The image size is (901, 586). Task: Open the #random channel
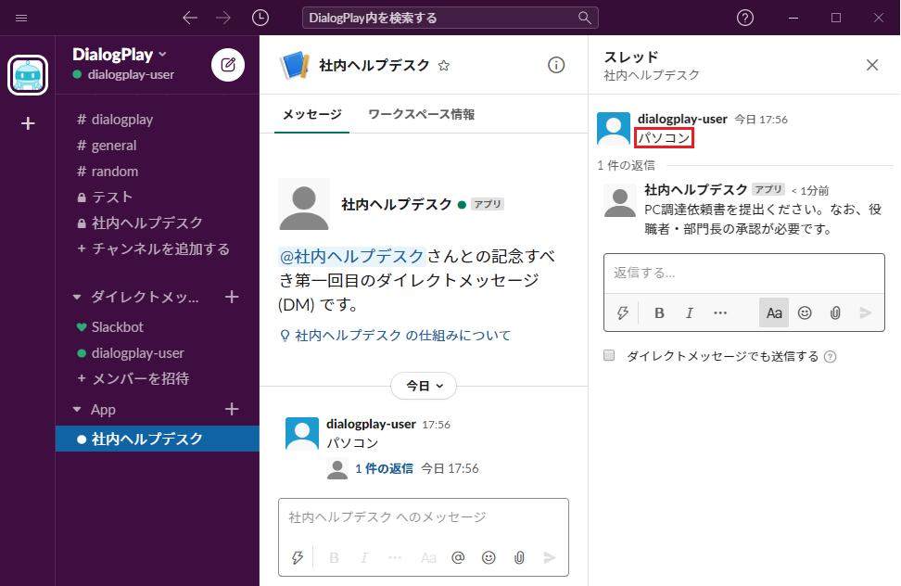[158, 172]
